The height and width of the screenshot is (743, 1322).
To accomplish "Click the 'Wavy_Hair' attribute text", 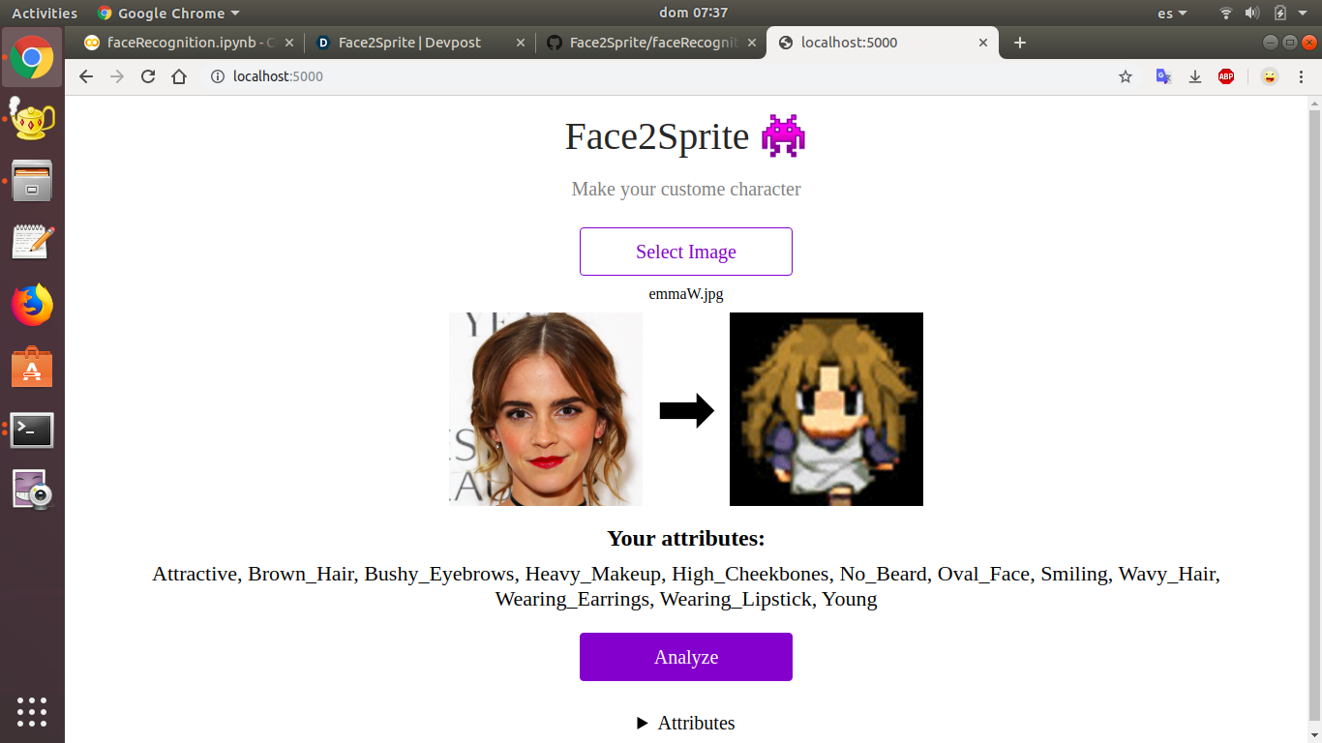I will click(x=1167, y=574).
